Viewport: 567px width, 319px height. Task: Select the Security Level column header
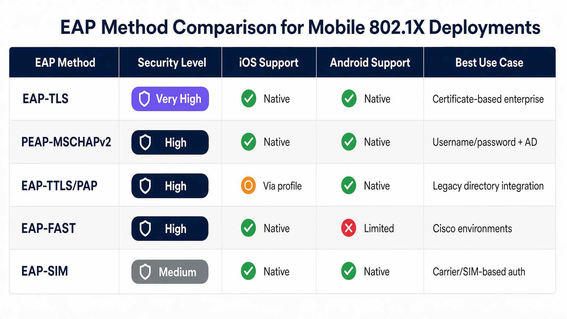[x=172, y=62]
